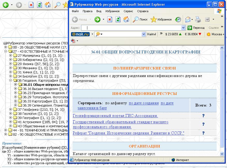Expand the 44 - 81 ТЕХНИЧЕСКИЕ И ПРИКЛАДНЫЕ node
This screenshot has height=168, width=227.
click(x=5, y=130)
